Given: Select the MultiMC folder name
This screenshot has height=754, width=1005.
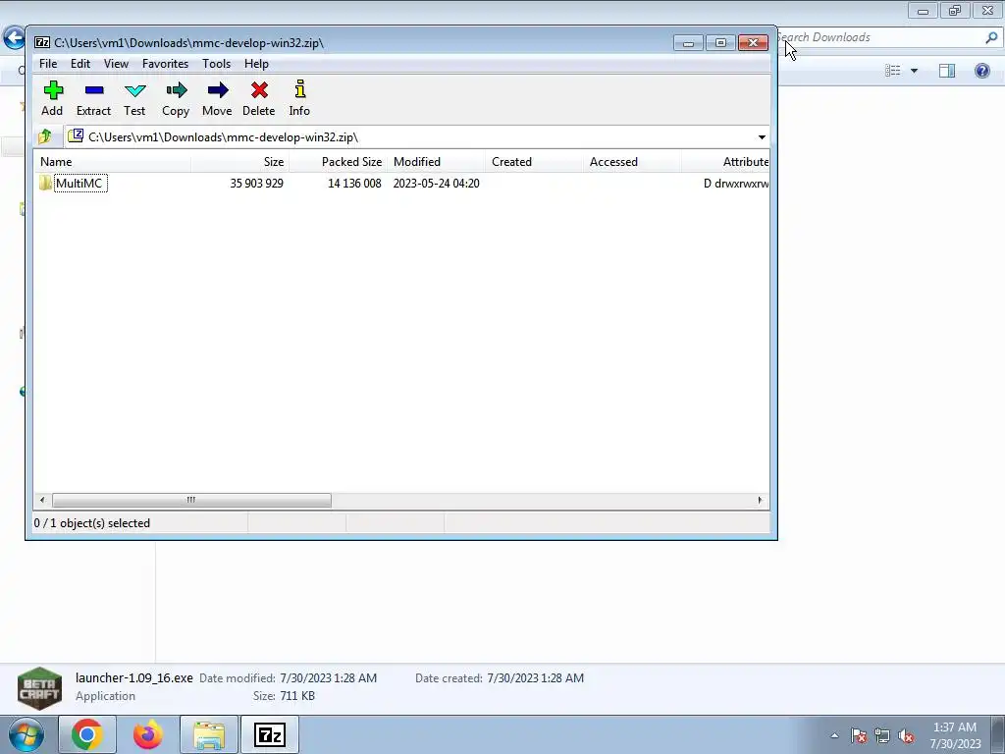Looking at the screenshot, I should click(x=79, y=184).
